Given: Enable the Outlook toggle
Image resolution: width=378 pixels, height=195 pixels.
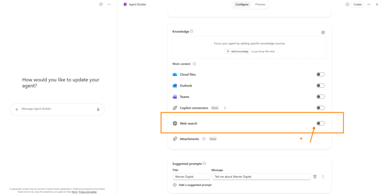Looking at the screenshot, I should [321, 85].
